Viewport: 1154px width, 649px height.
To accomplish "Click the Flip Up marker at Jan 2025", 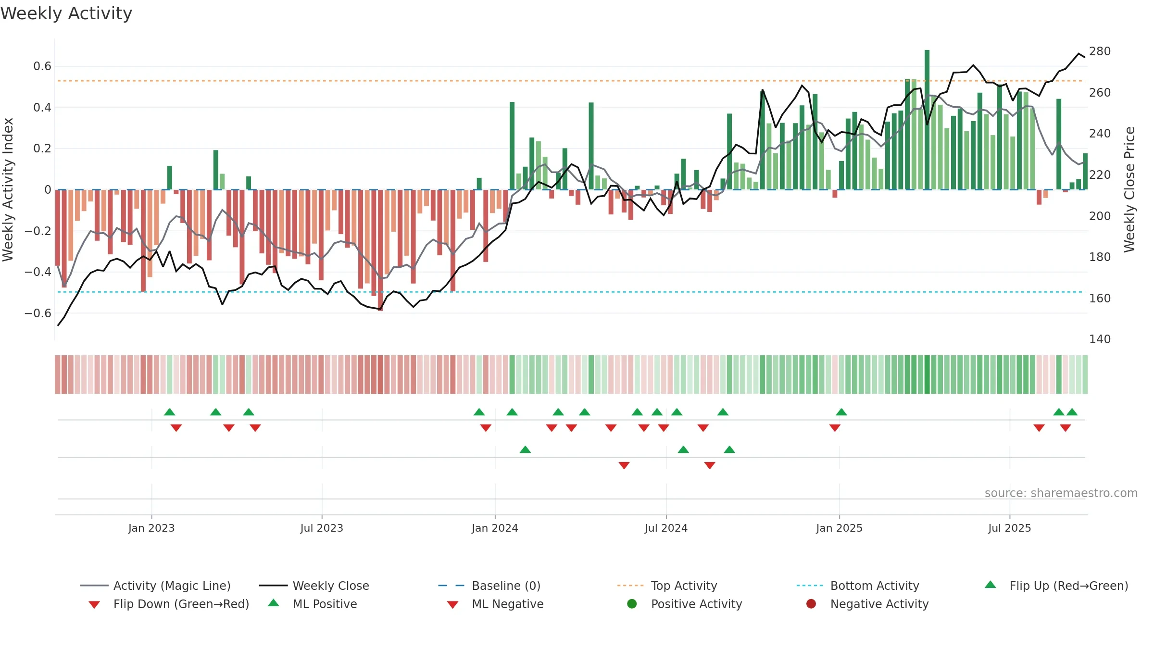I will (841, 412).
